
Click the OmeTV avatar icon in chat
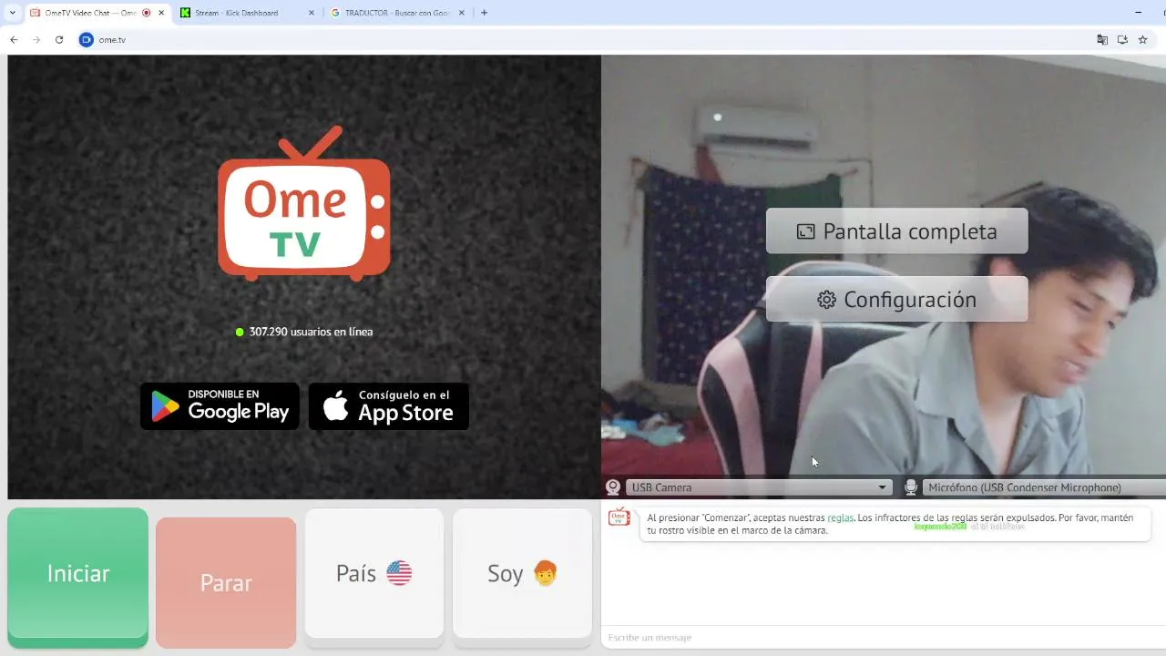coord(619,518)
